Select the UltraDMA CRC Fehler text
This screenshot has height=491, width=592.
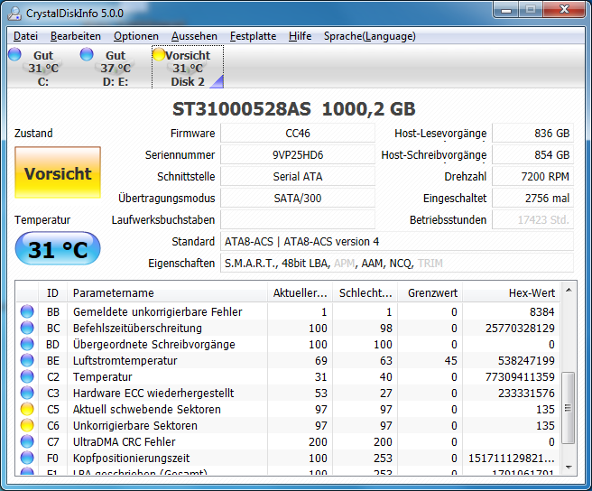click(125, 441)
